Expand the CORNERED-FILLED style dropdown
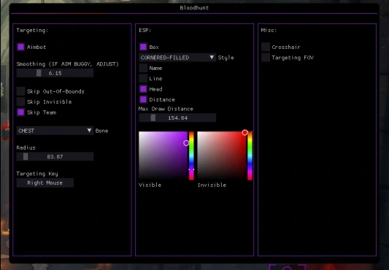Image resolution: width=389 pixels, height=270 pixels. (177, 58)
